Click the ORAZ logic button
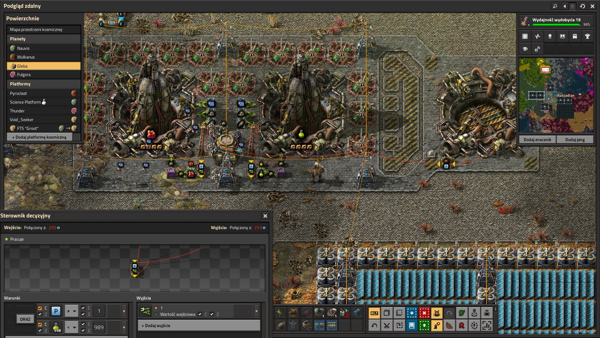The image size is (600, 338). [24, 319]
